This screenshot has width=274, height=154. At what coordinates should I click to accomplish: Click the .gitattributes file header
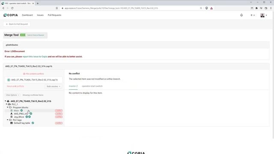click(136, 45)
